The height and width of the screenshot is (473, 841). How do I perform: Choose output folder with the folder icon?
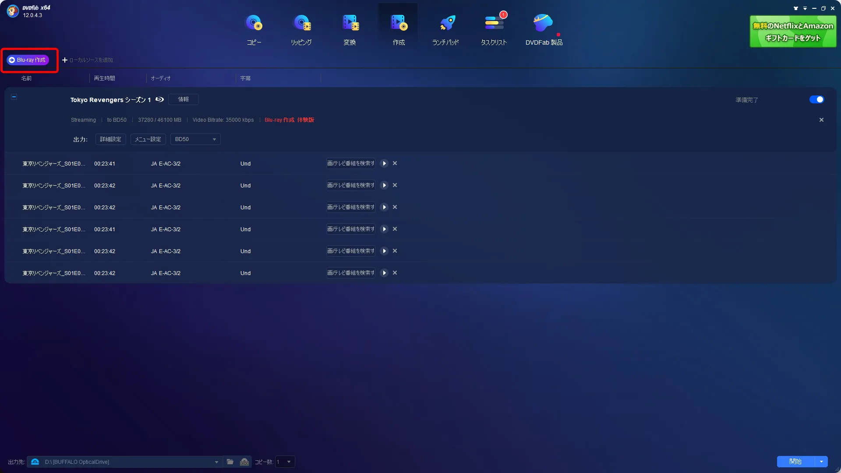230,462
